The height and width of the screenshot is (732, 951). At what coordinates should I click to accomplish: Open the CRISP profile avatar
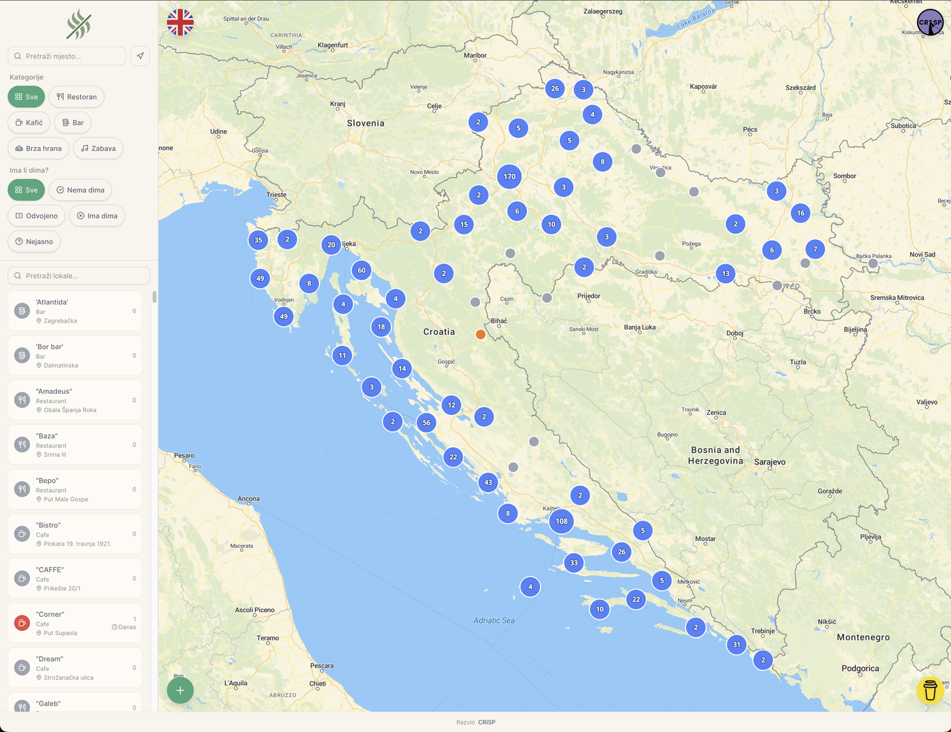(930, 22)
